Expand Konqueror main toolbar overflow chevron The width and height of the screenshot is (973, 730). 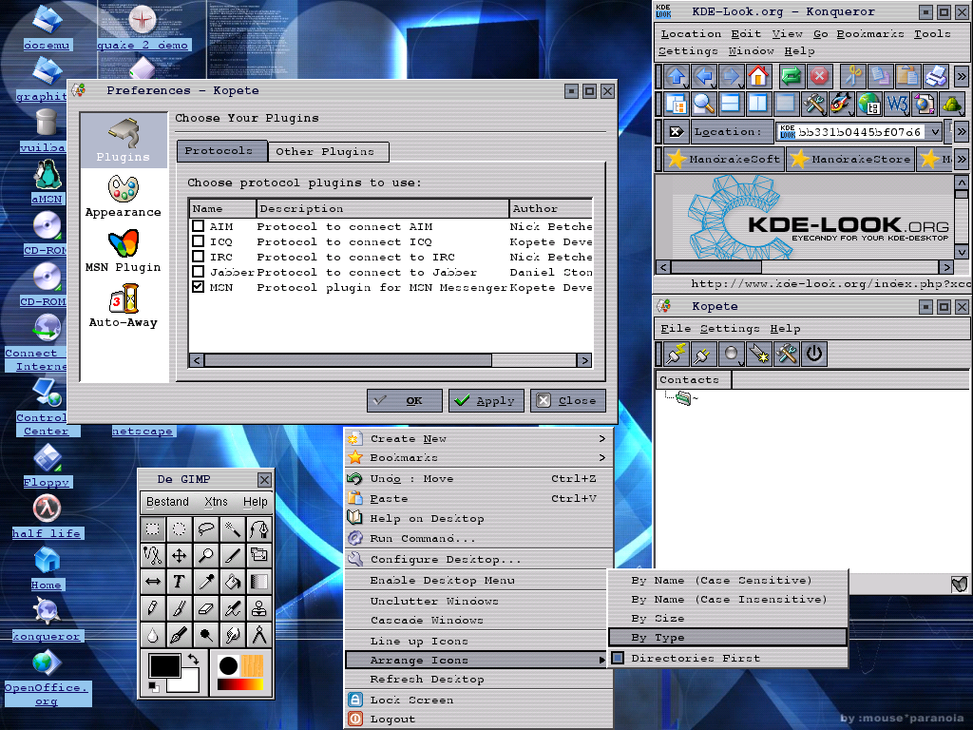tap(962, 76)
